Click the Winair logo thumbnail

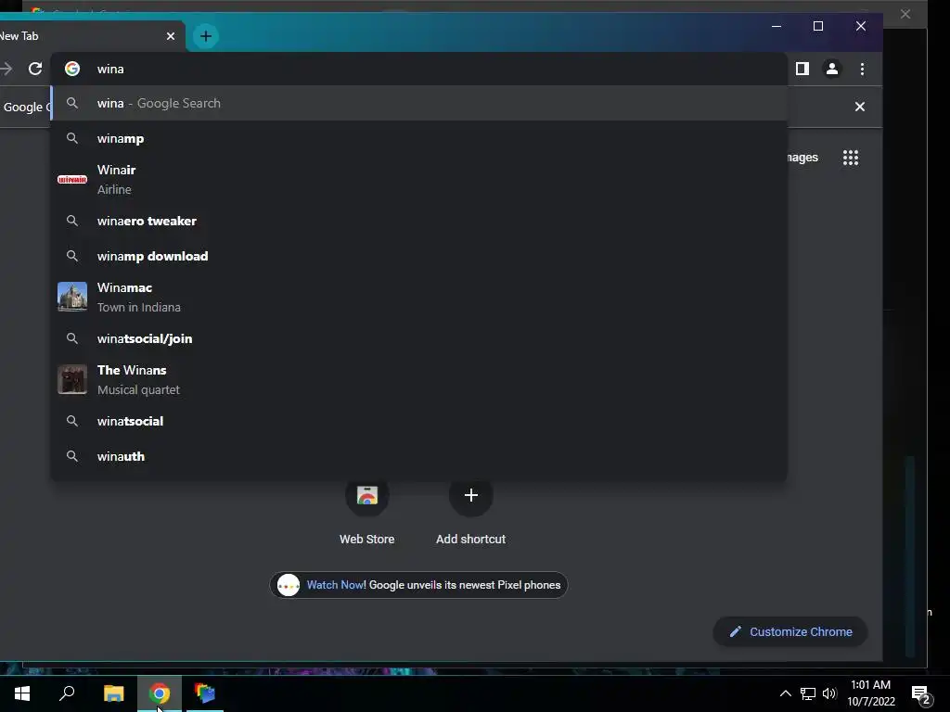tap(72, 180)
